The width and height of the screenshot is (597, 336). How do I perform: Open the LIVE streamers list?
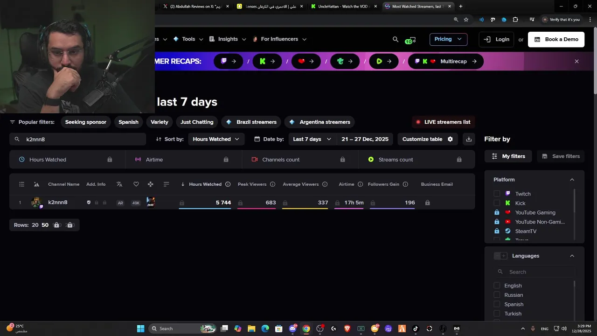tap(443, 122)
